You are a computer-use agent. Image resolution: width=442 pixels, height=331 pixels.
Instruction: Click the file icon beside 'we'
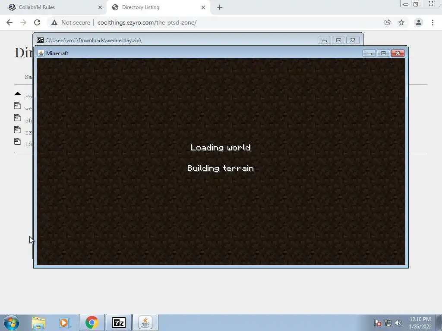click(17, 106)
